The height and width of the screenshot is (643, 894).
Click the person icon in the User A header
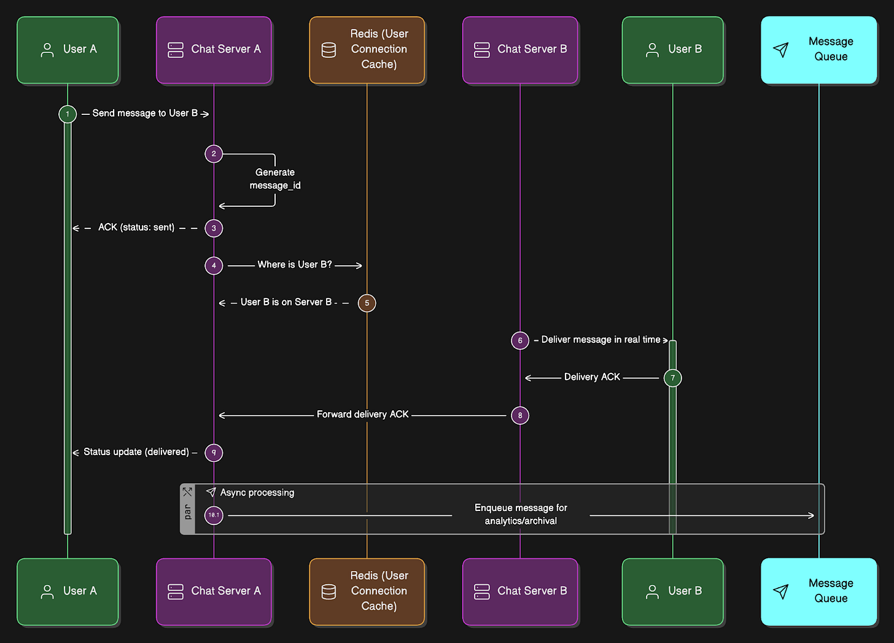click(47, 49)
